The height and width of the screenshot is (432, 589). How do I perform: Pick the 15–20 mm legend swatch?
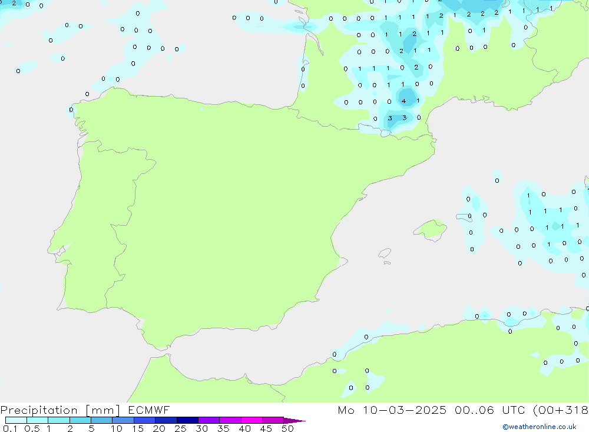145,420
